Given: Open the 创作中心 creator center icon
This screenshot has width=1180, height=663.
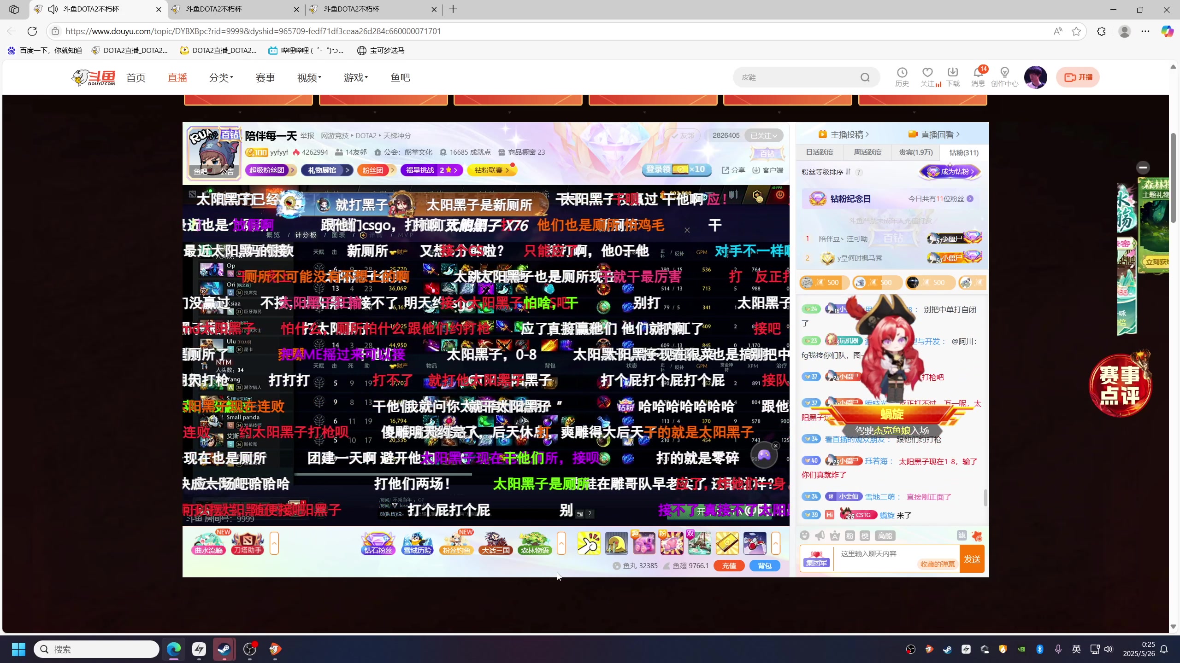Looking at the screenshot, I should click(x=1004, y=77).
